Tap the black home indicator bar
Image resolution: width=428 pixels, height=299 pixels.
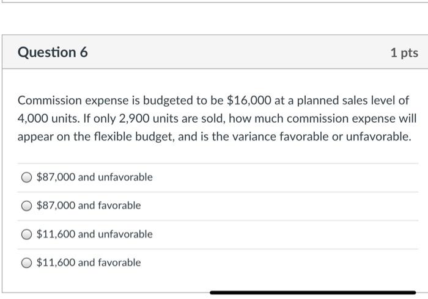tap(312, 293)
